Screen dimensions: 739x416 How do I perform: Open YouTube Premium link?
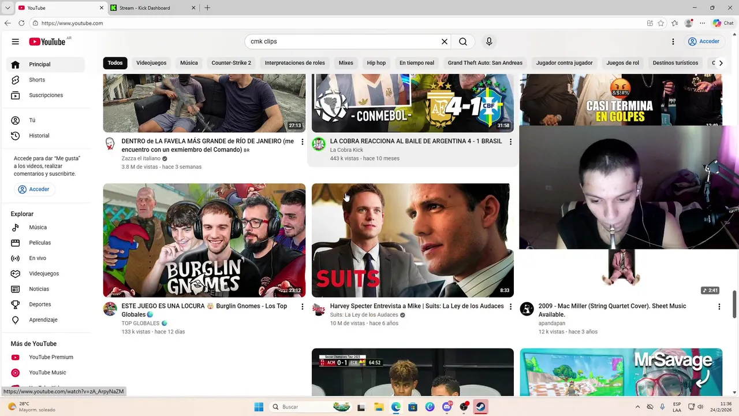[46, 357]
